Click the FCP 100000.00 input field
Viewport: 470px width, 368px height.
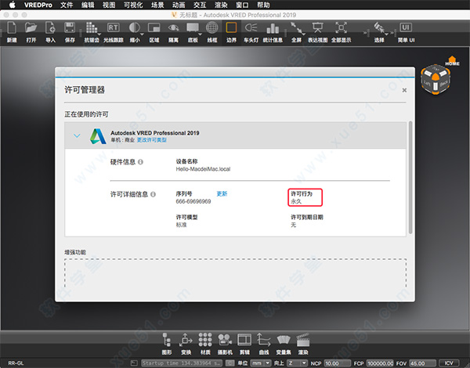(380, 363)
